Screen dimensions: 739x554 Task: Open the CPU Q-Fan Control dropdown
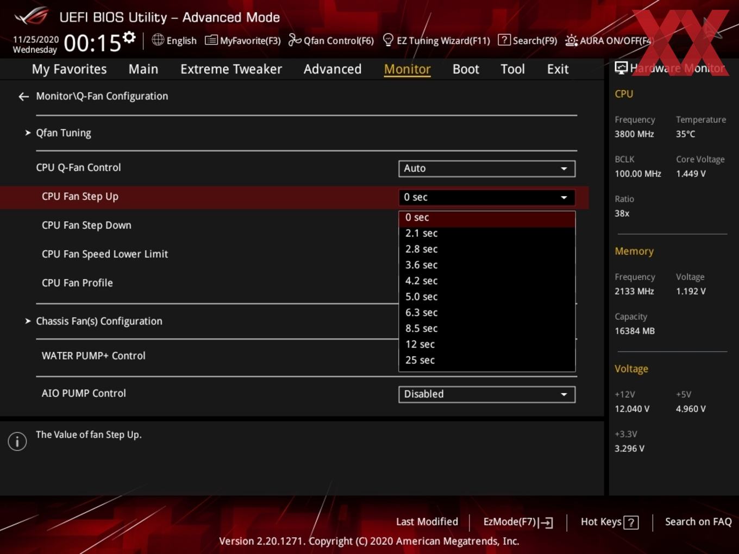tap(486, 168)
